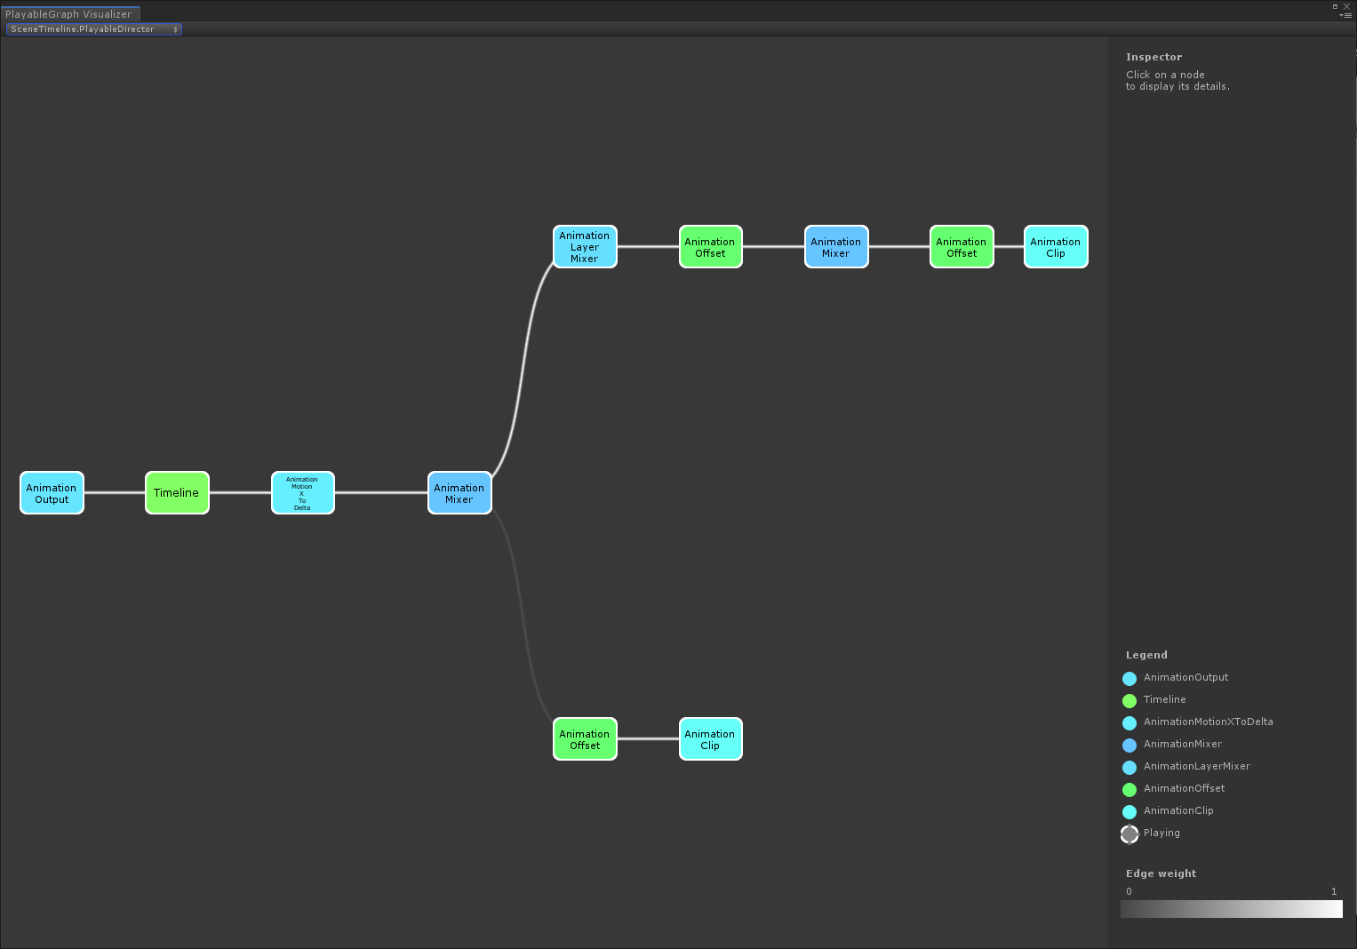The width and height of the screenshot is (1357, 949).
Task: Open the panel options menu at top right
Action: pos(1348,14)
